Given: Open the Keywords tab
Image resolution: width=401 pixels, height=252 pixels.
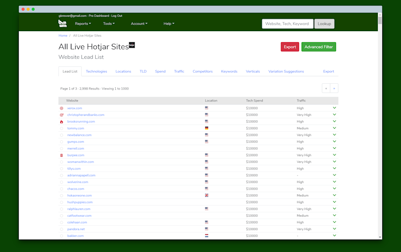Looking at the screenshot, I should tap(229, 71).
